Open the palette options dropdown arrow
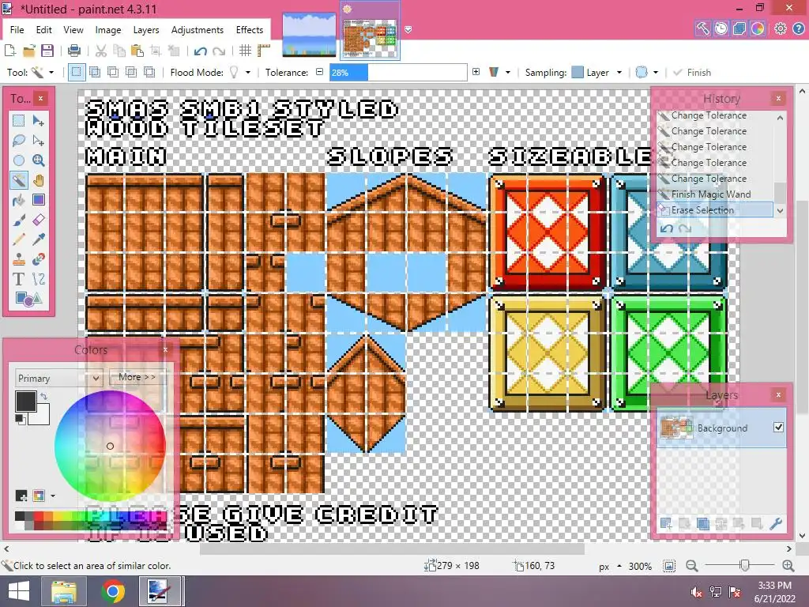This screenshot has height=607, width=809. click(x=53, y=496)
